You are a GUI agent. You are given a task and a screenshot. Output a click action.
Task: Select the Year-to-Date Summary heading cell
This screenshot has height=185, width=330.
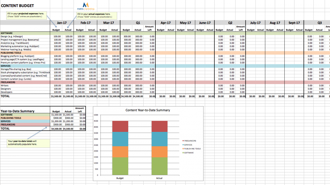18,111
